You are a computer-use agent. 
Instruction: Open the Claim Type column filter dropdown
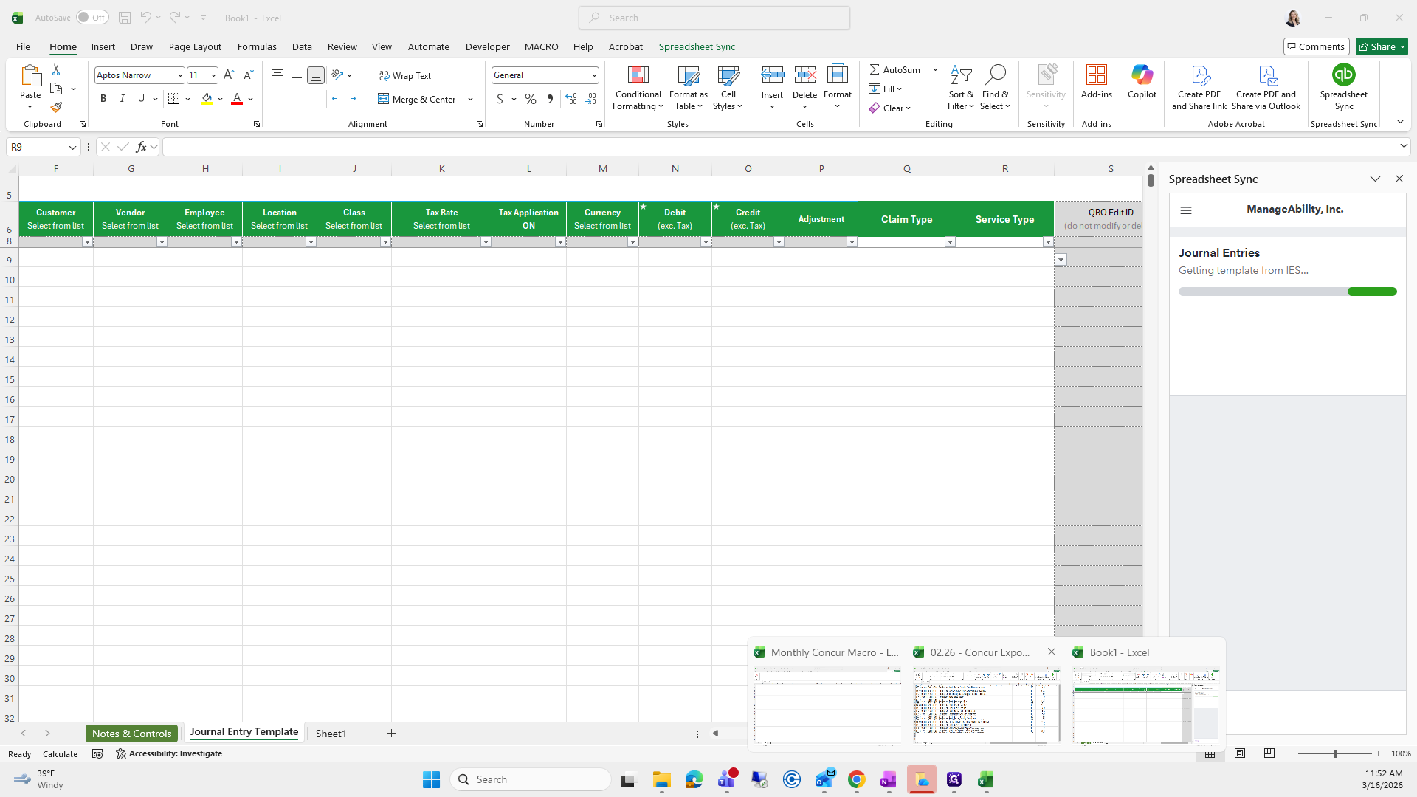click(950, 242)
